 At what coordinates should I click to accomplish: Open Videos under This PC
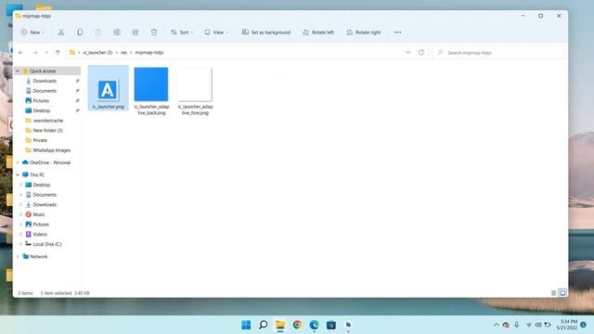click(40, 235)
